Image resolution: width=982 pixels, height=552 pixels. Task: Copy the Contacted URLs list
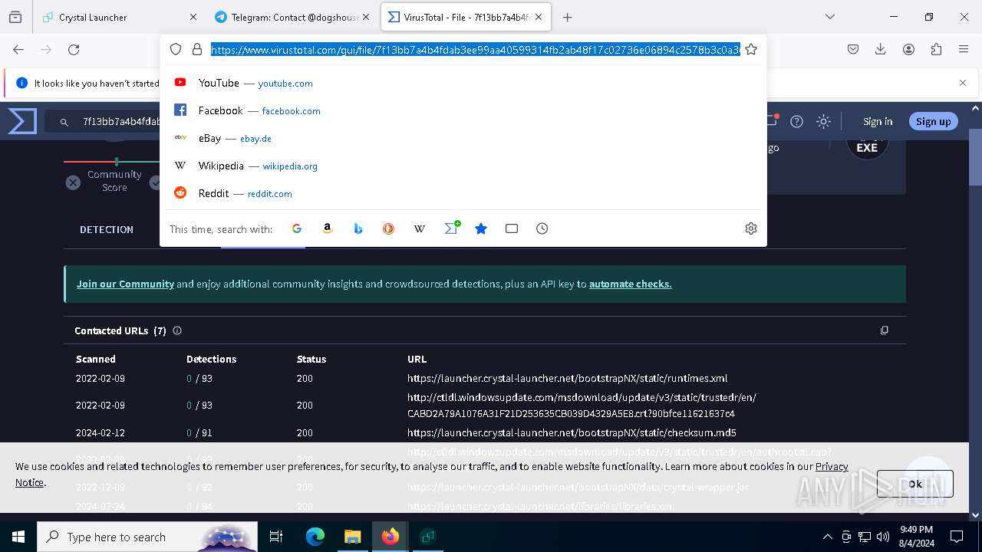pyautogui.click(x=884, y=330)
